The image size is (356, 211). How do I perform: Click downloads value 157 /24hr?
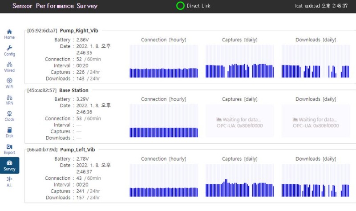click(88, 198)
